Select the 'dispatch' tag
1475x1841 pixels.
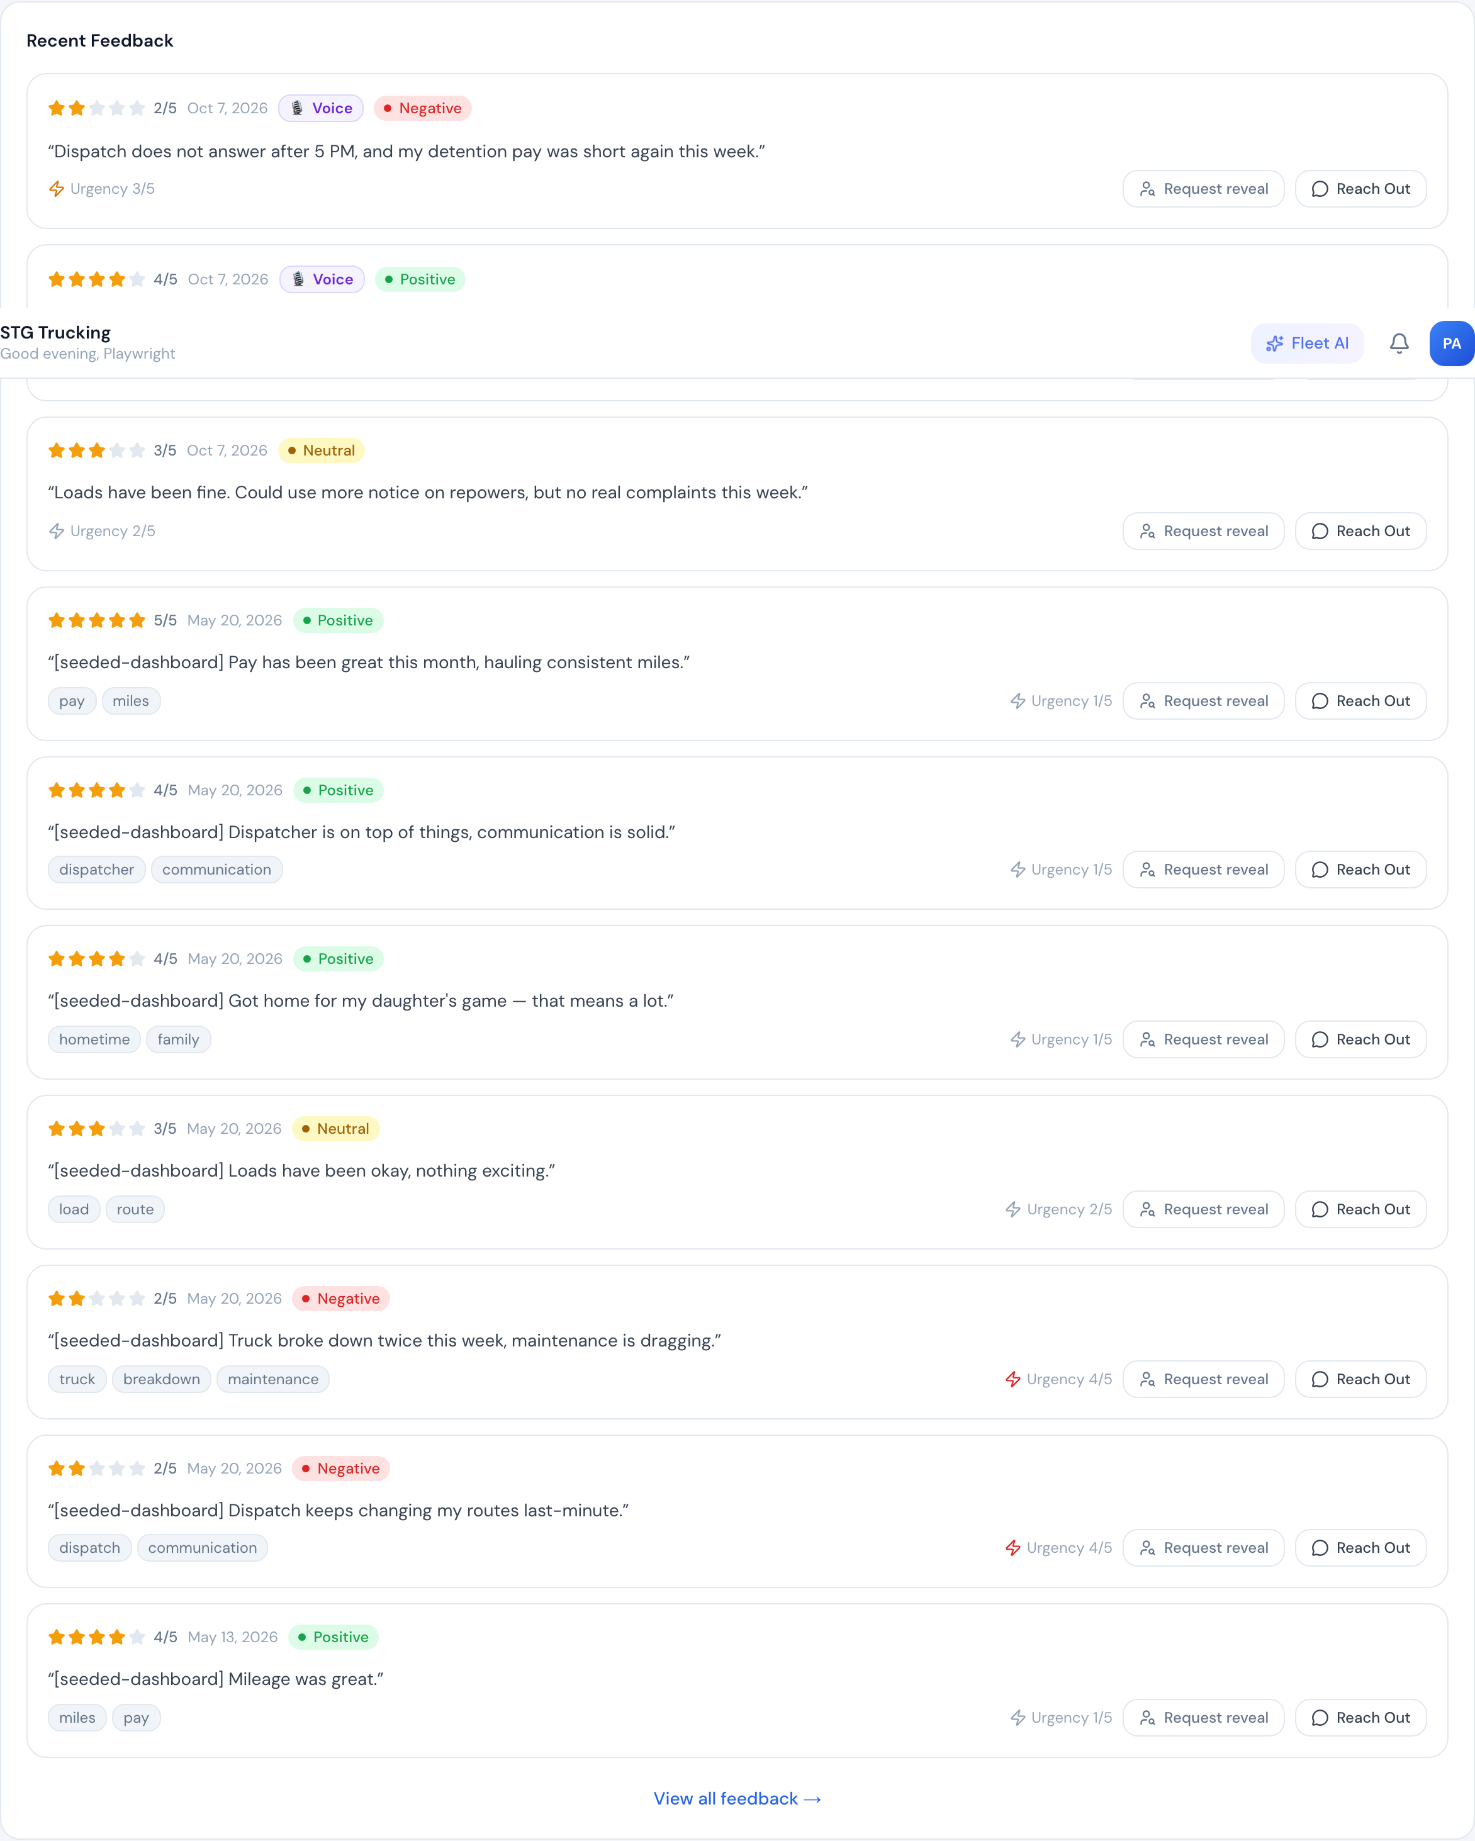pos(90,1548)
